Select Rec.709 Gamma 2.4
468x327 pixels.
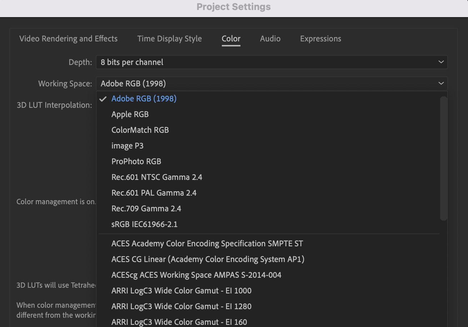[146, 208]
